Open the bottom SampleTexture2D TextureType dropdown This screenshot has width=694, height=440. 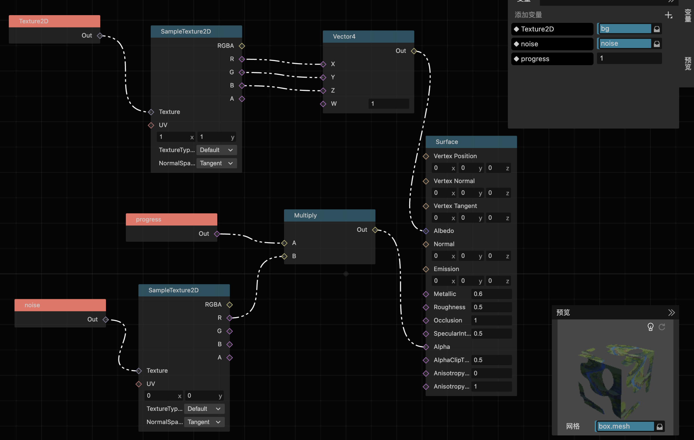(204, 409)
